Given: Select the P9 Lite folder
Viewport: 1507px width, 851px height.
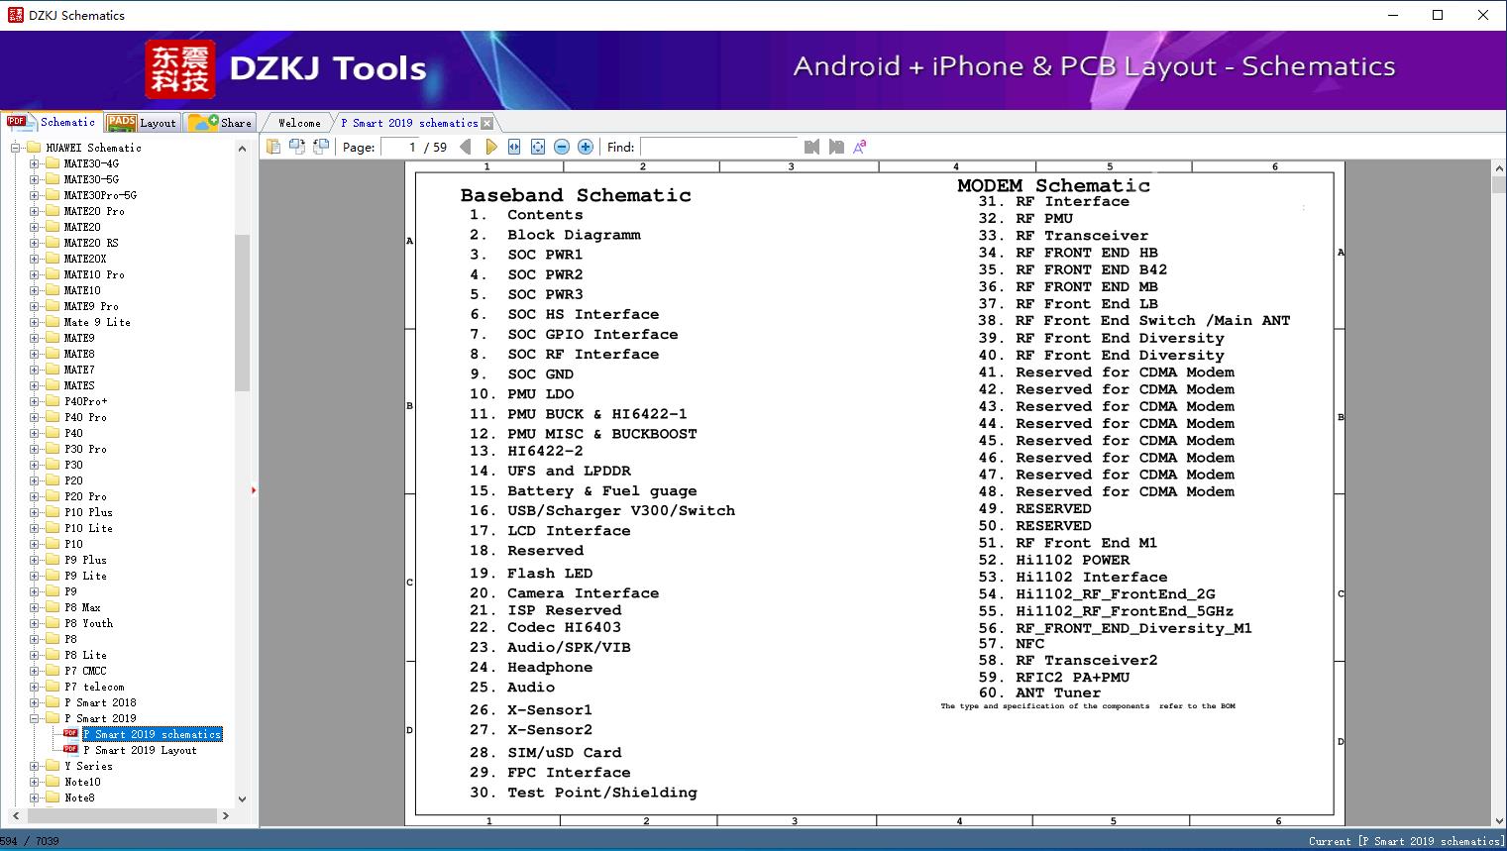Looking at the screenshot, I should (85, 576).
